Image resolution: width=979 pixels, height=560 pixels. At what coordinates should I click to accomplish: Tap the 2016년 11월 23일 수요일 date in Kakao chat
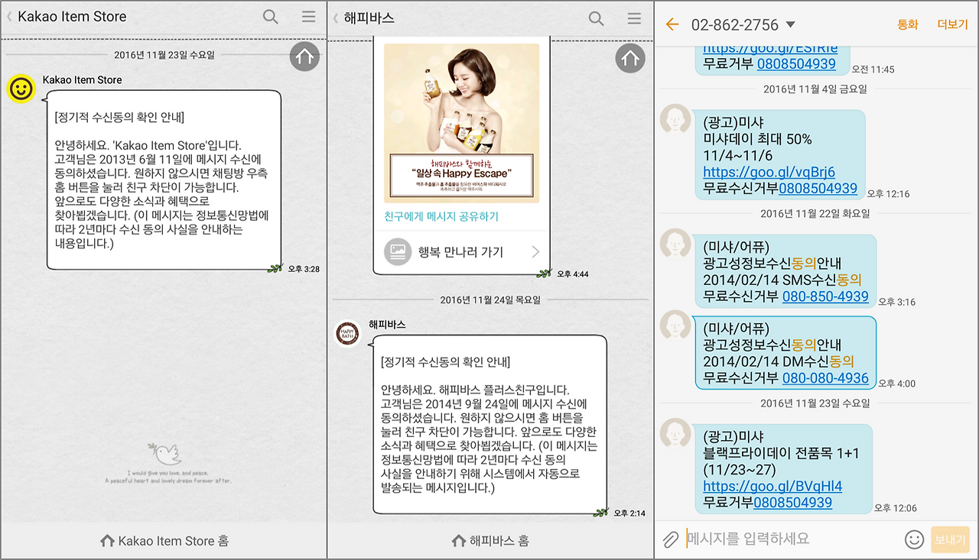[x=164, y=55]
